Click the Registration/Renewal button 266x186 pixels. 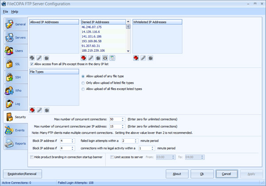(23, 174)
